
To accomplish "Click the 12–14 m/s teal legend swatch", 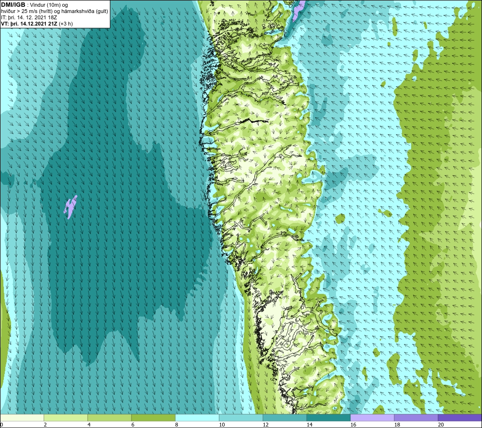I will pyautogui.click(x=285, y=417).
